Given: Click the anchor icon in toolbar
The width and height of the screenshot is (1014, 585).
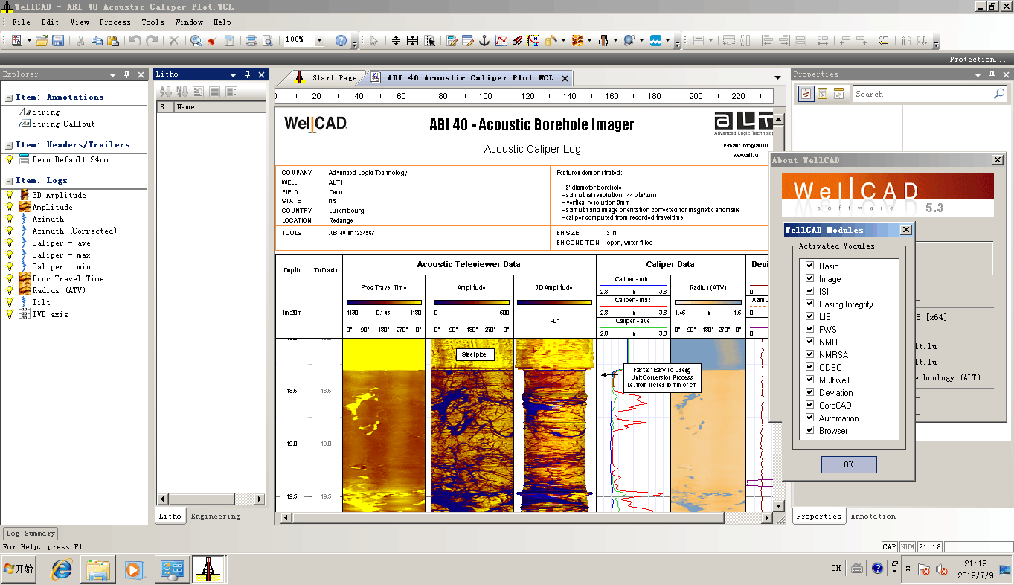Looking at the screenshot, I should coord(484,40).
